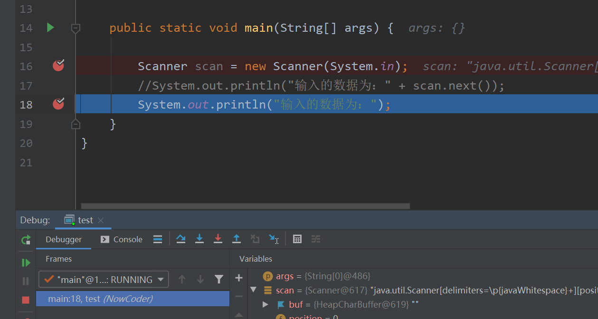The height and width of the screenshot is (319, 598).
Task: Resume program execution
Action: tap(26, 263)
